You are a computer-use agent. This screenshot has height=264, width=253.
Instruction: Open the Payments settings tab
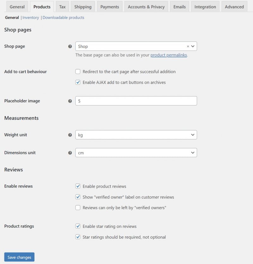click(109, 6)
